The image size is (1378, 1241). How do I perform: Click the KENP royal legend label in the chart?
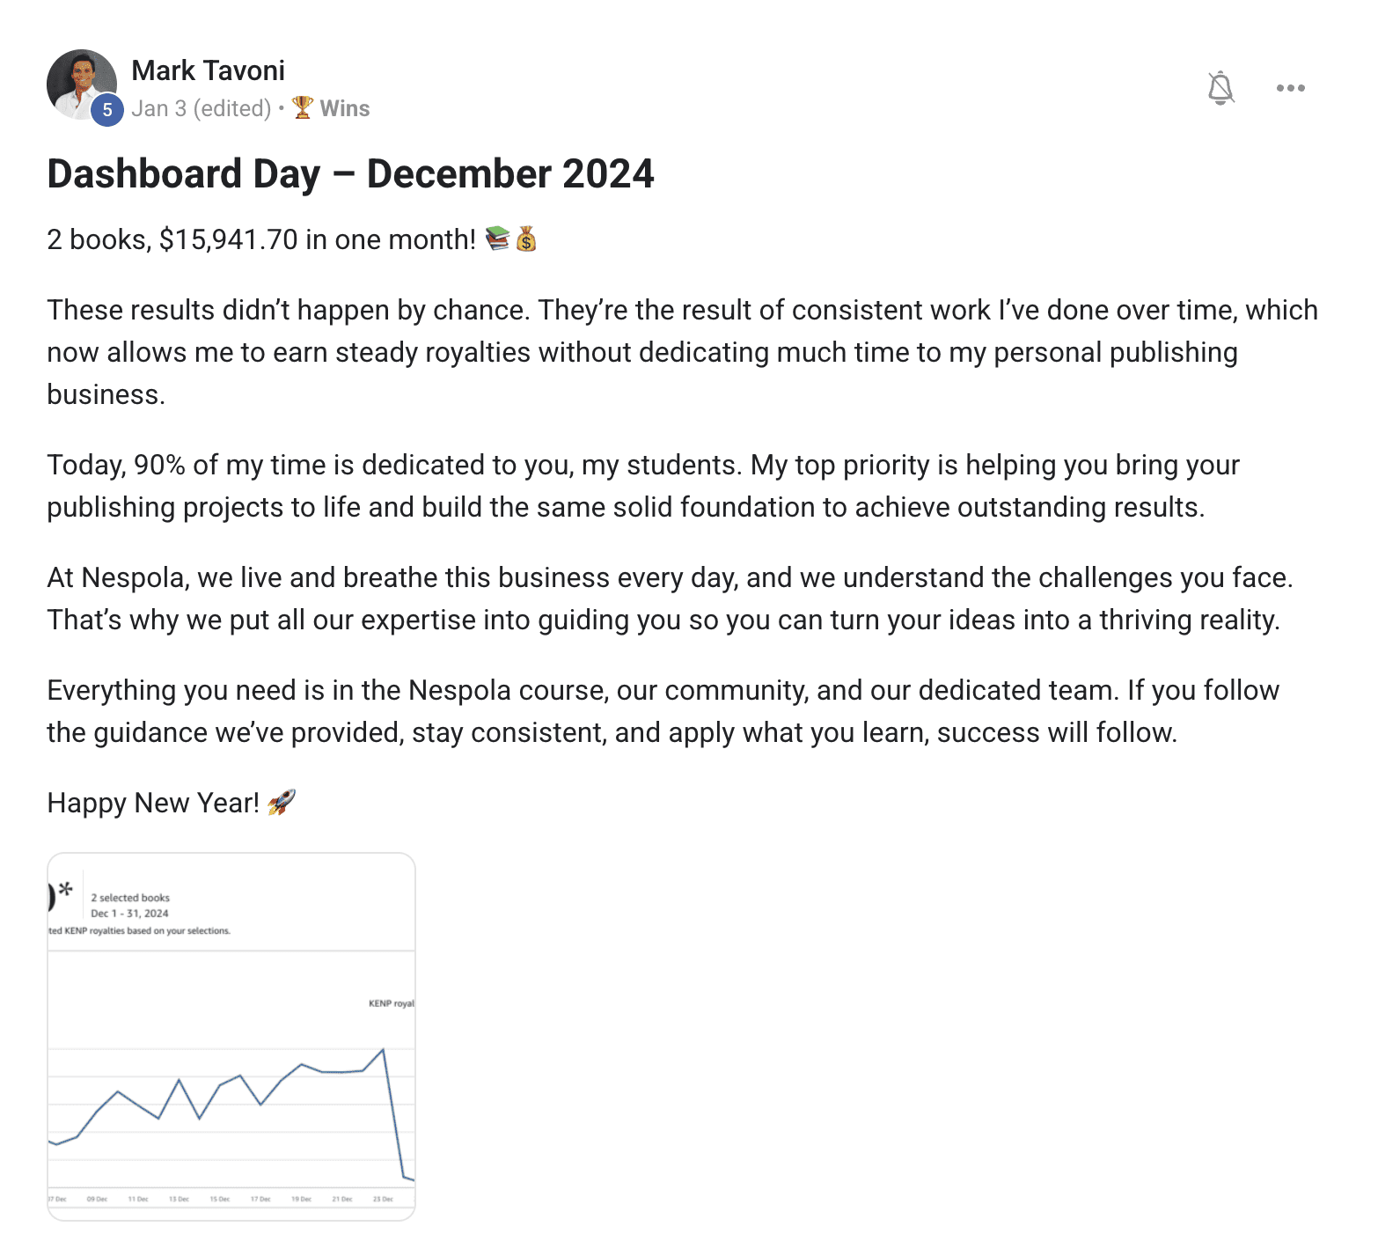pyautogui.click(x=391, y=1003)
